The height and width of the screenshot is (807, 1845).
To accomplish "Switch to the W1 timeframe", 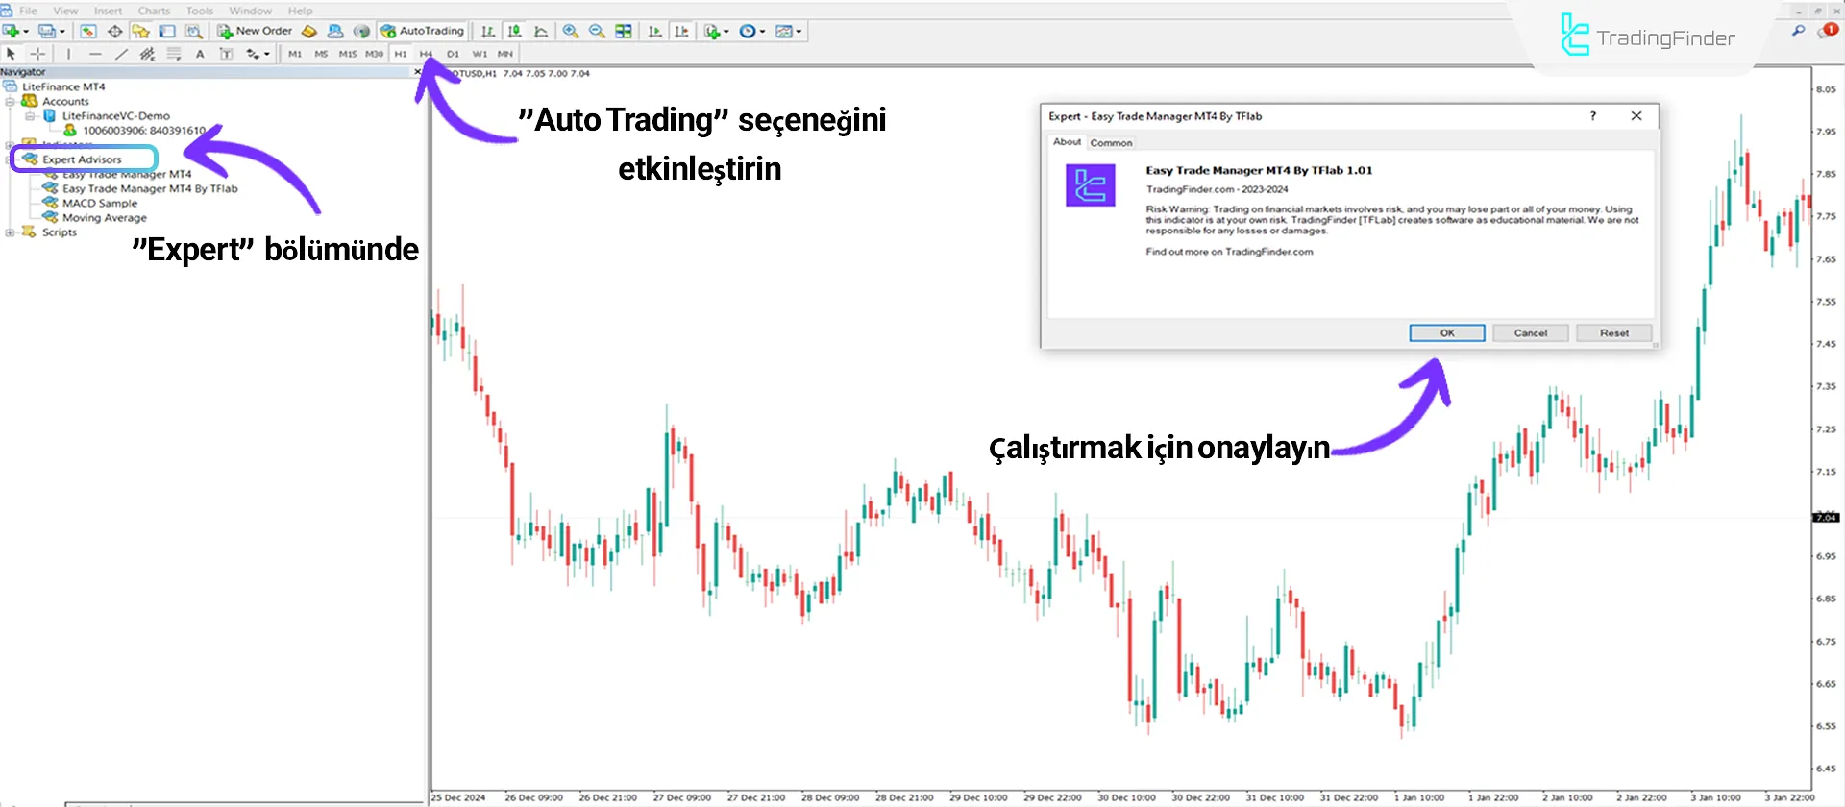I will [x=480, y=54].
